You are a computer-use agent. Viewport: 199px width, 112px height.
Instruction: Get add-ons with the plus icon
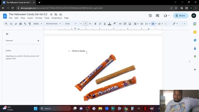[195, 70]
